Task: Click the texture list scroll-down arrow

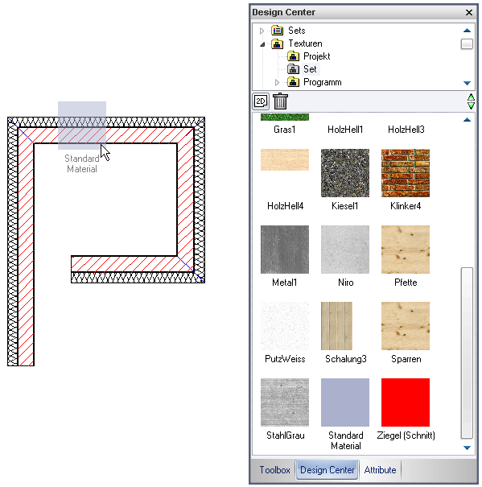Action: tap(467, 448)
